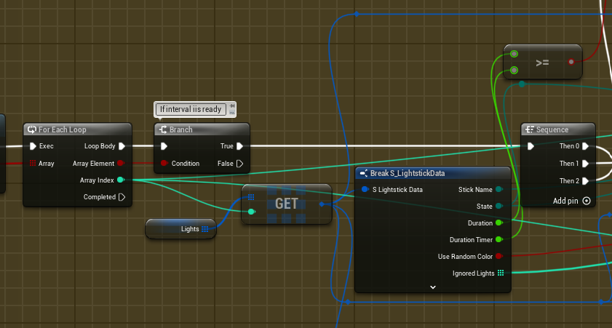
Task: Toggle the comment bubble pin icon
Action: click(x=232, y=106)
